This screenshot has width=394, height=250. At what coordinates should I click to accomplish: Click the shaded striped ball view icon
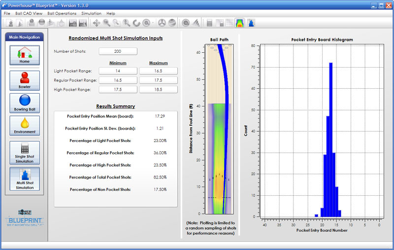(172, 23)
